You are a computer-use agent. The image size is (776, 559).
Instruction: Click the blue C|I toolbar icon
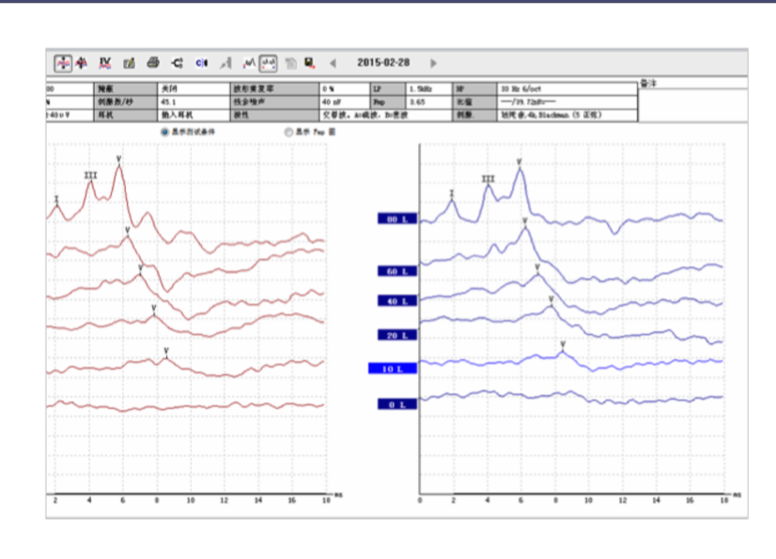tap(201, 63)
